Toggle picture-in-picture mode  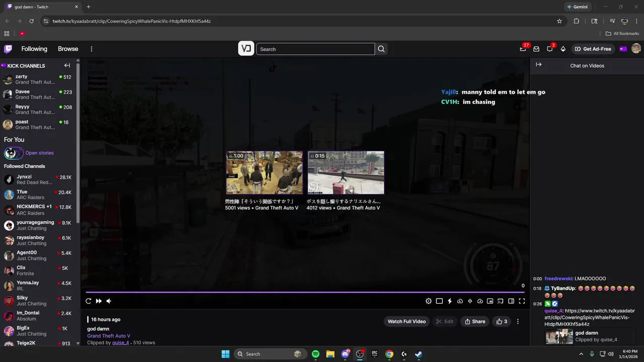[490, 301]
